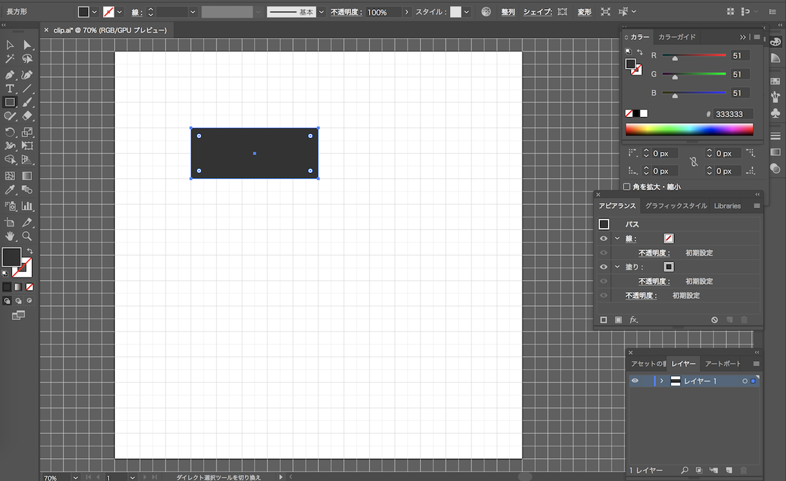
Task: Click the color spectrum bar
Action: coord(689,130)
